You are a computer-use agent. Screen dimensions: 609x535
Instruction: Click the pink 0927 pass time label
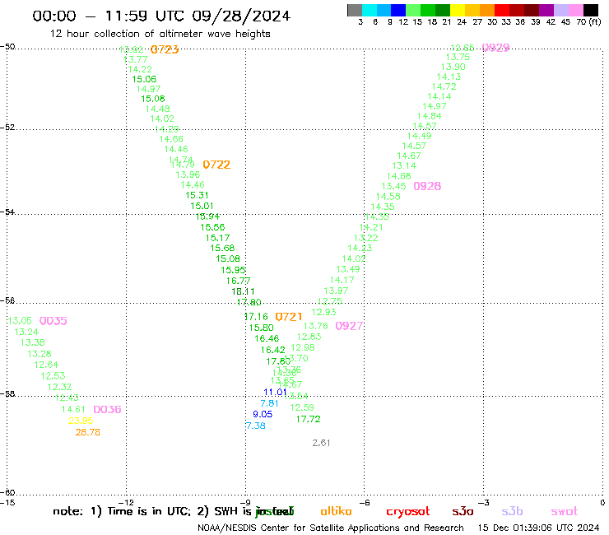(349, 326)
